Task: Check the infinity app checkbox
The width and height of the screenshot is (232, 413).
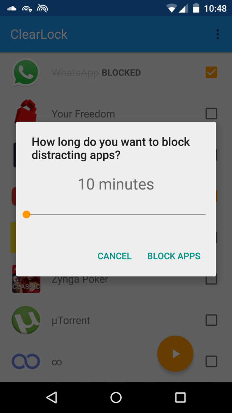Action: [x=211, y=361]
